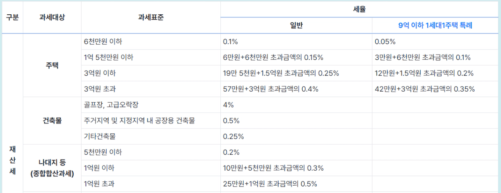The image size is (501, 193).
Task: Select "42만원+3억원 초과금액의 0.35%" cell
Action: (425, 89)
